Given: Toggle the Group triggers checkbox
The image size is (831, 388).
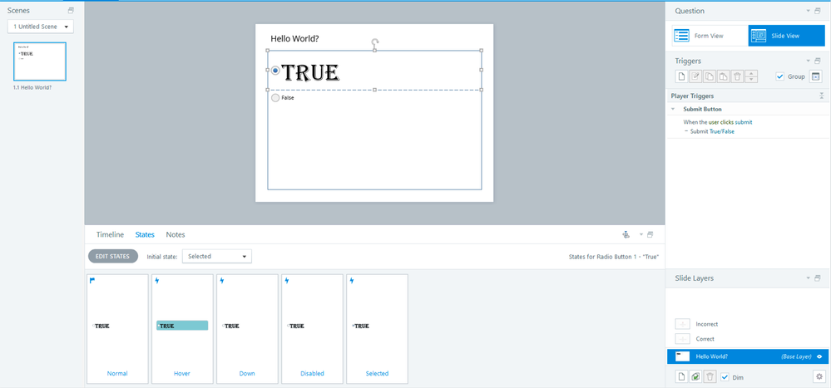Looking at the screenshot, I should click(x=779, y=76).
